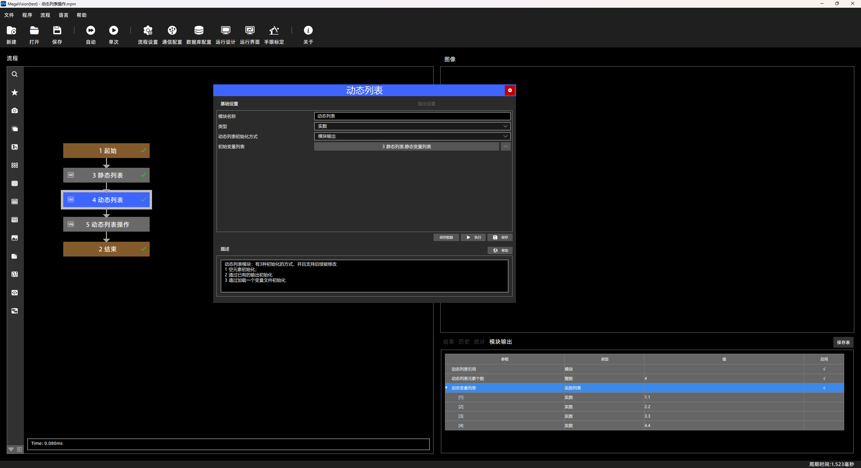Click the target/locate sidebar icon
The image size is (861, 468).
coord(14,165)
